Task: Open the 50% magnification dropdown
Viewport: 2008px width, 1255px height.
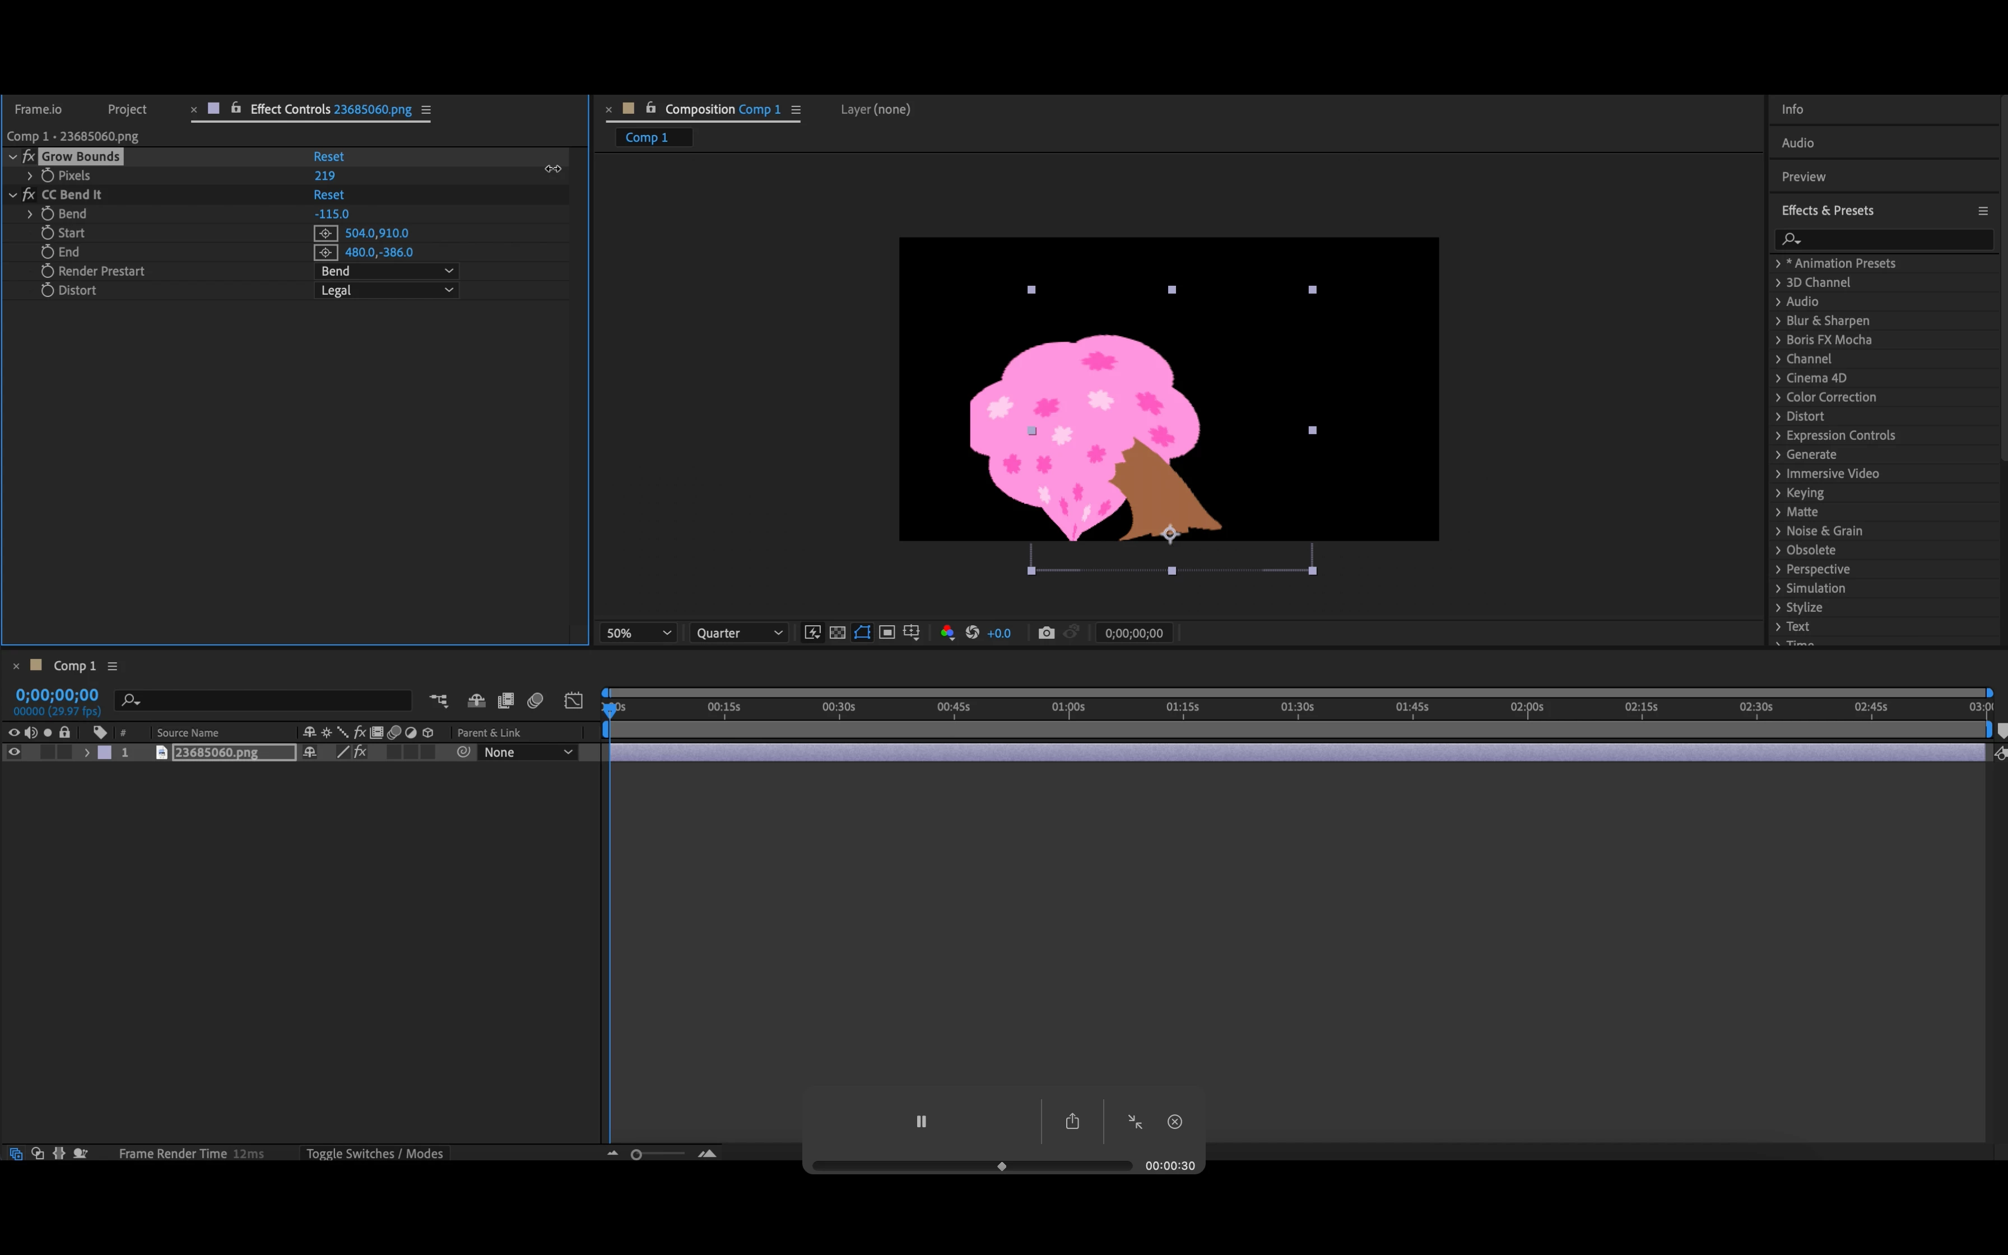Action: coord(637,633)
